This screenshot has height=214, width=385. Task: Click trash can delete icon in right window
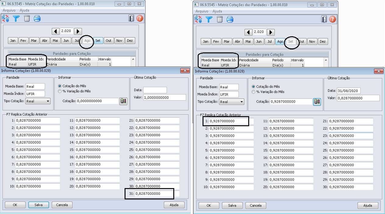[x=220, y=20]
